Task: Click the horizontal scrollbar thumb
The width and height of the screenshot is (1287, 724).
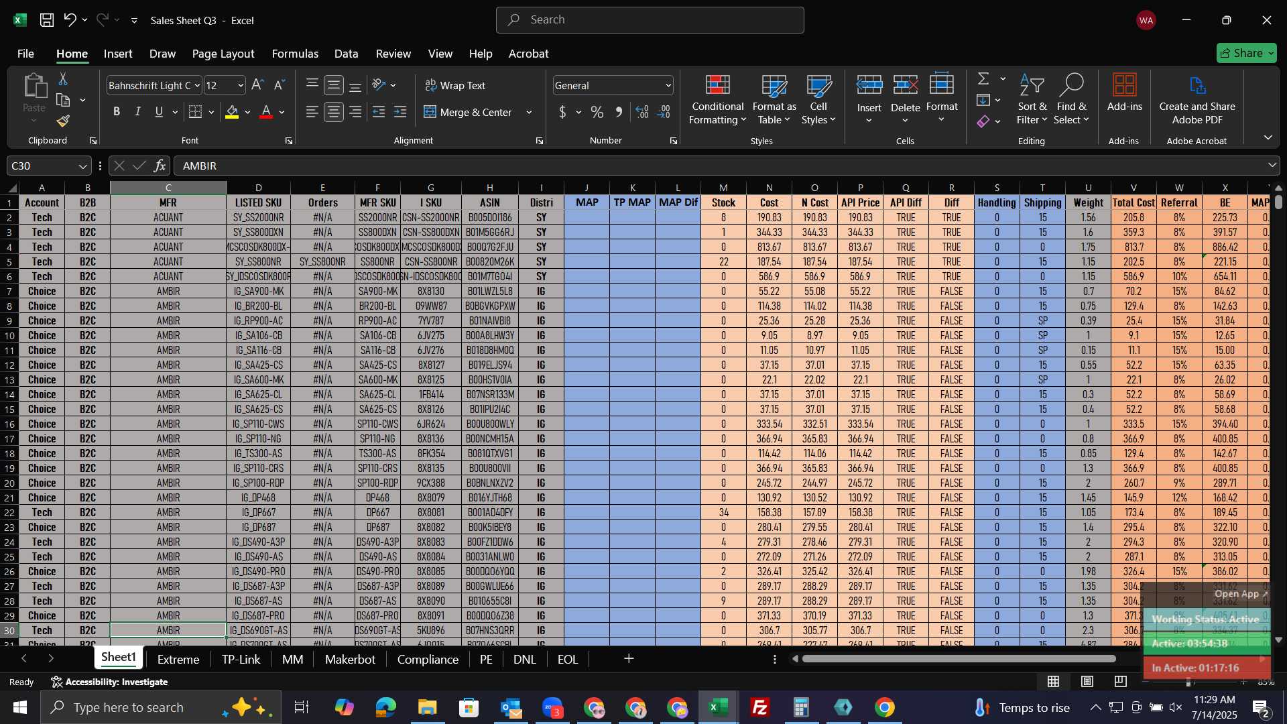Action: click(959, 659)
